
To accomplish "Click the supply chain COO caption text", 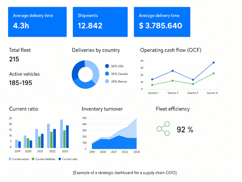I will click(125, 173).
